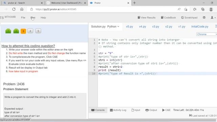Open the Input panel
Screen dimensions: 217x122
tap(136, 110)
